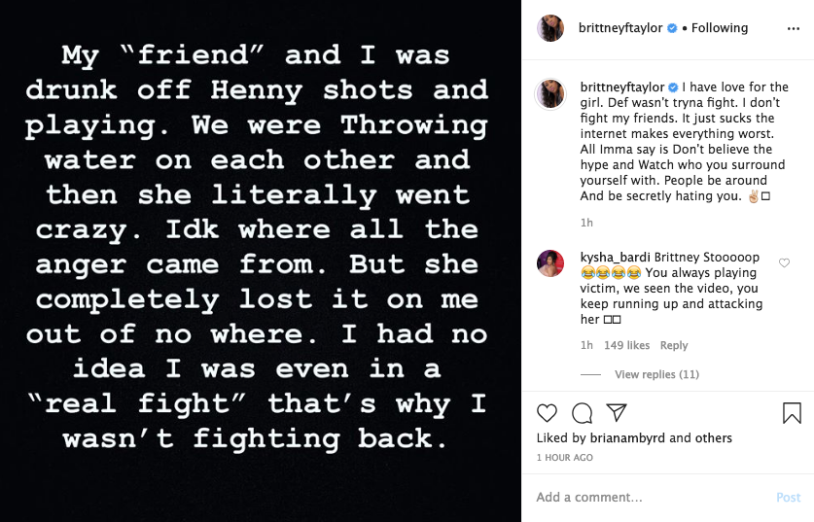The width and height of the screenshot is (814, 522).
Task: Like the post with heart icon
Action: point(548,413)
